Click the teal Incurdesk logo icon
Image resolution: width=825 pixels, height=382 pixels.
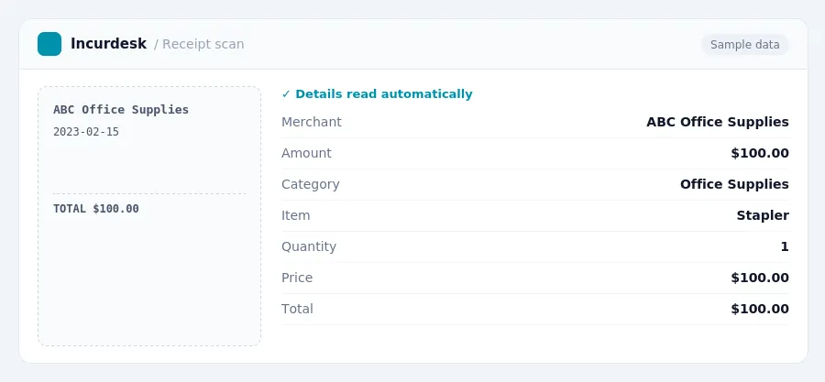tap(49, 44)
